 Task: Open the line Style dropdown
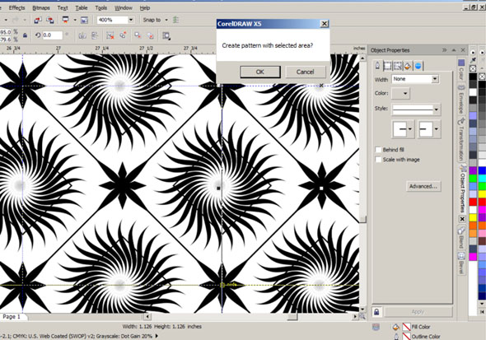437,109
